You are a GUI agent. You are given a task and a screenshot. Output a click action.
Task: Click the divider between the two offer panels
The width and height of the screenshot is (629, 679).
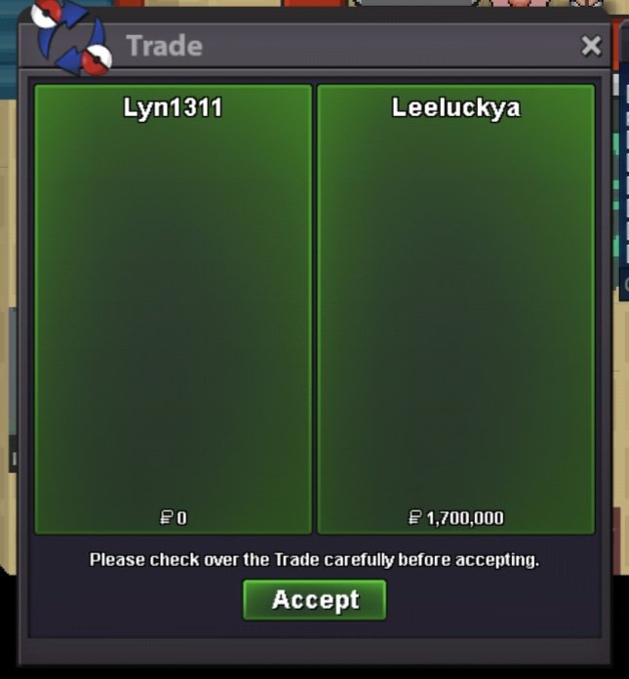click(315, 309)
